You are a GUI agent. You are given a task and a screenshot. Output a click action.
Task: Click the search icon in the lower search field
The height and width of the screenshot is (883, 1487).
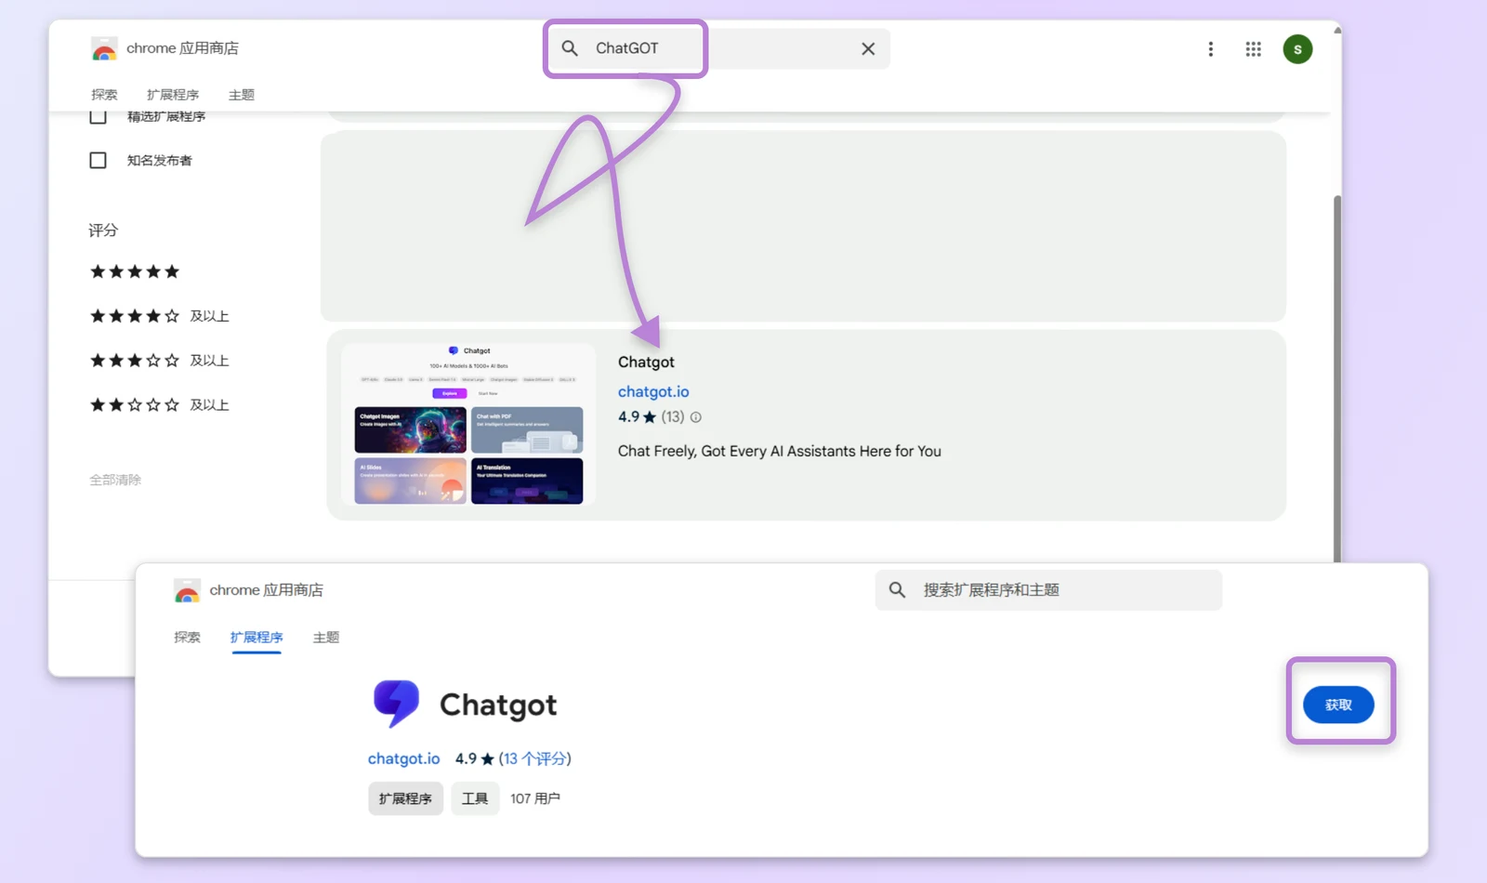897,589
